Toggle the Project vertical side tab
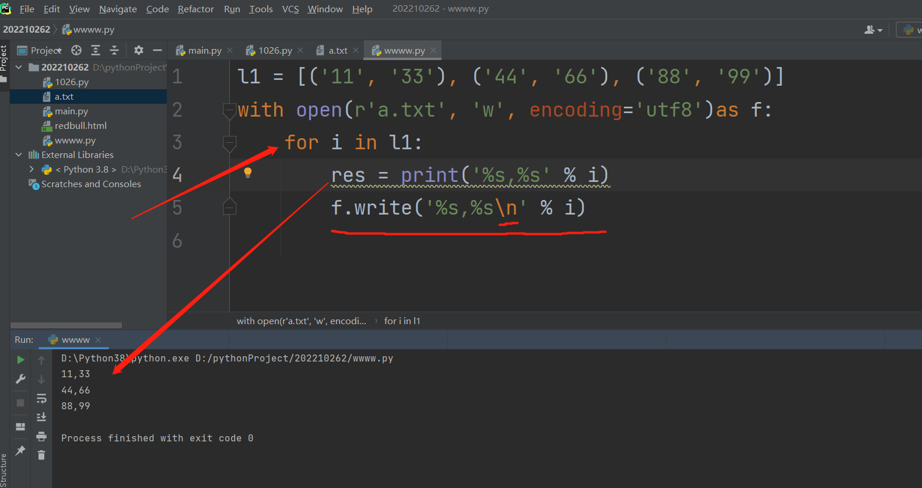This screenshot has height=488, width=922. click(4, 63)
